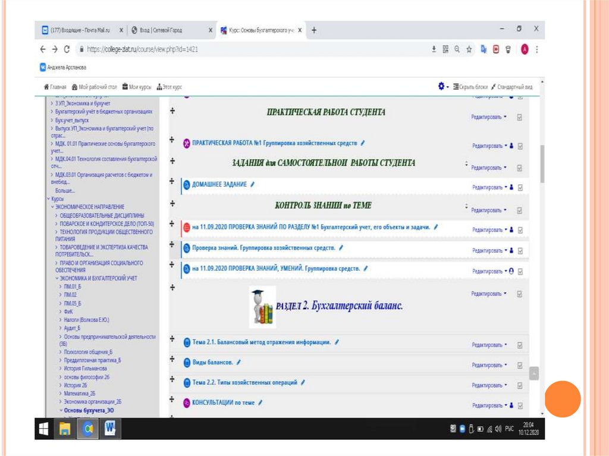Open Тема 2.1. Балансовый метод отражения информации
The height and width of the screenshot is (456, 609).
pos(262,342)
